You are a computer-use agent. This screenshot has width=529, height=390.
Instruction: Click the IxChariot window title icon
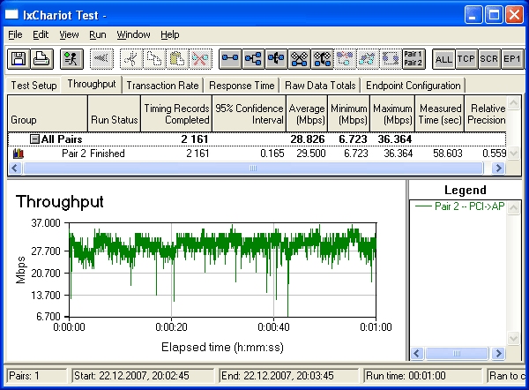point(11,14)
